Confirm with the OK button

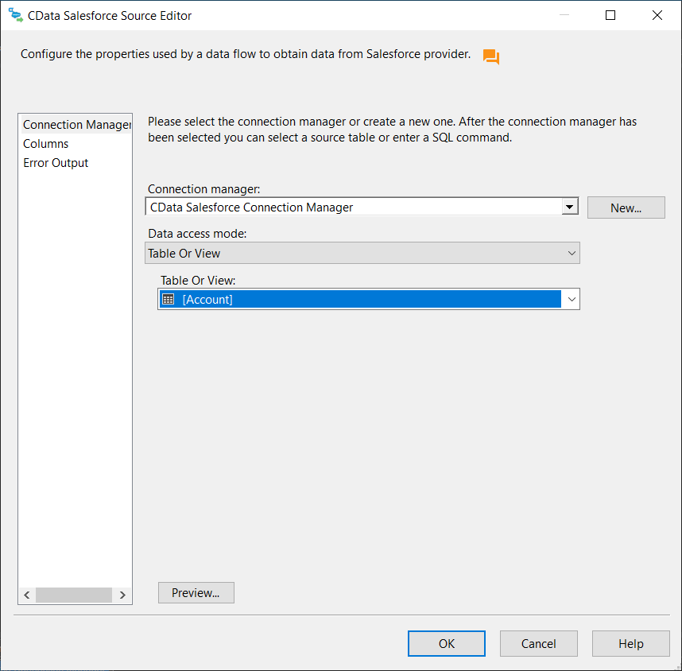tap(447, 643)
